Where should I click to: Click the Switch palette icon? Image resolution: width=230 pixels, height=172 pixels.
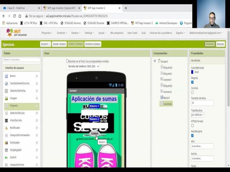6,158
